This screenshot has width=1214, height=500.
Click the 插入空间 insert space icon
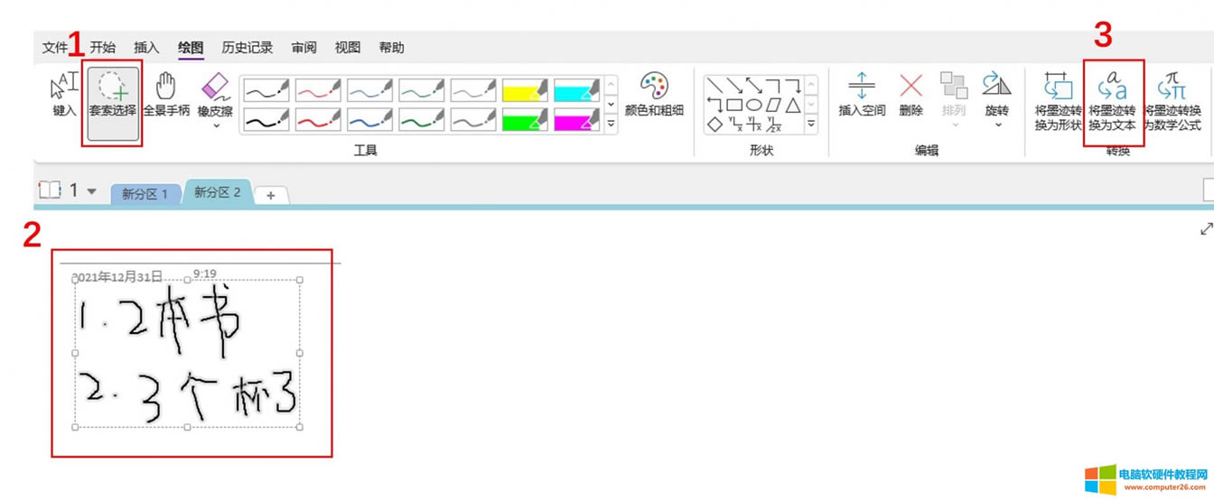point(861,96)
